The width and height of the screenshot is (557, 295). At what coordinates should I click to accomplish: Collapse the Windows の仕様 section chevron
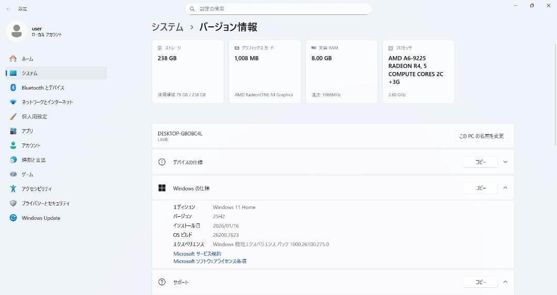pos(505,188)
